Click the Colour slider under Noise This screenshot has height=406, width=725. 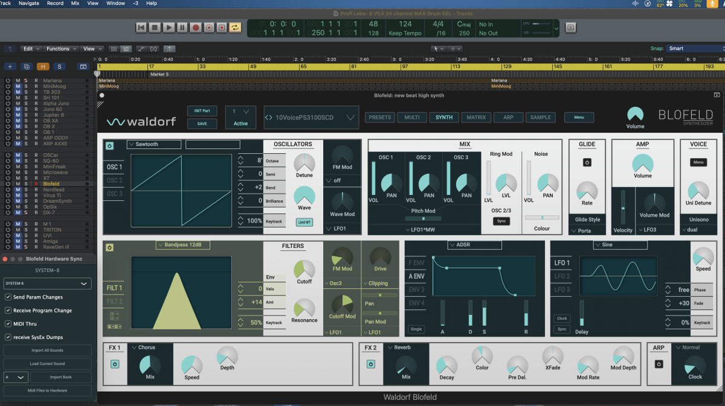pos(542,217)
